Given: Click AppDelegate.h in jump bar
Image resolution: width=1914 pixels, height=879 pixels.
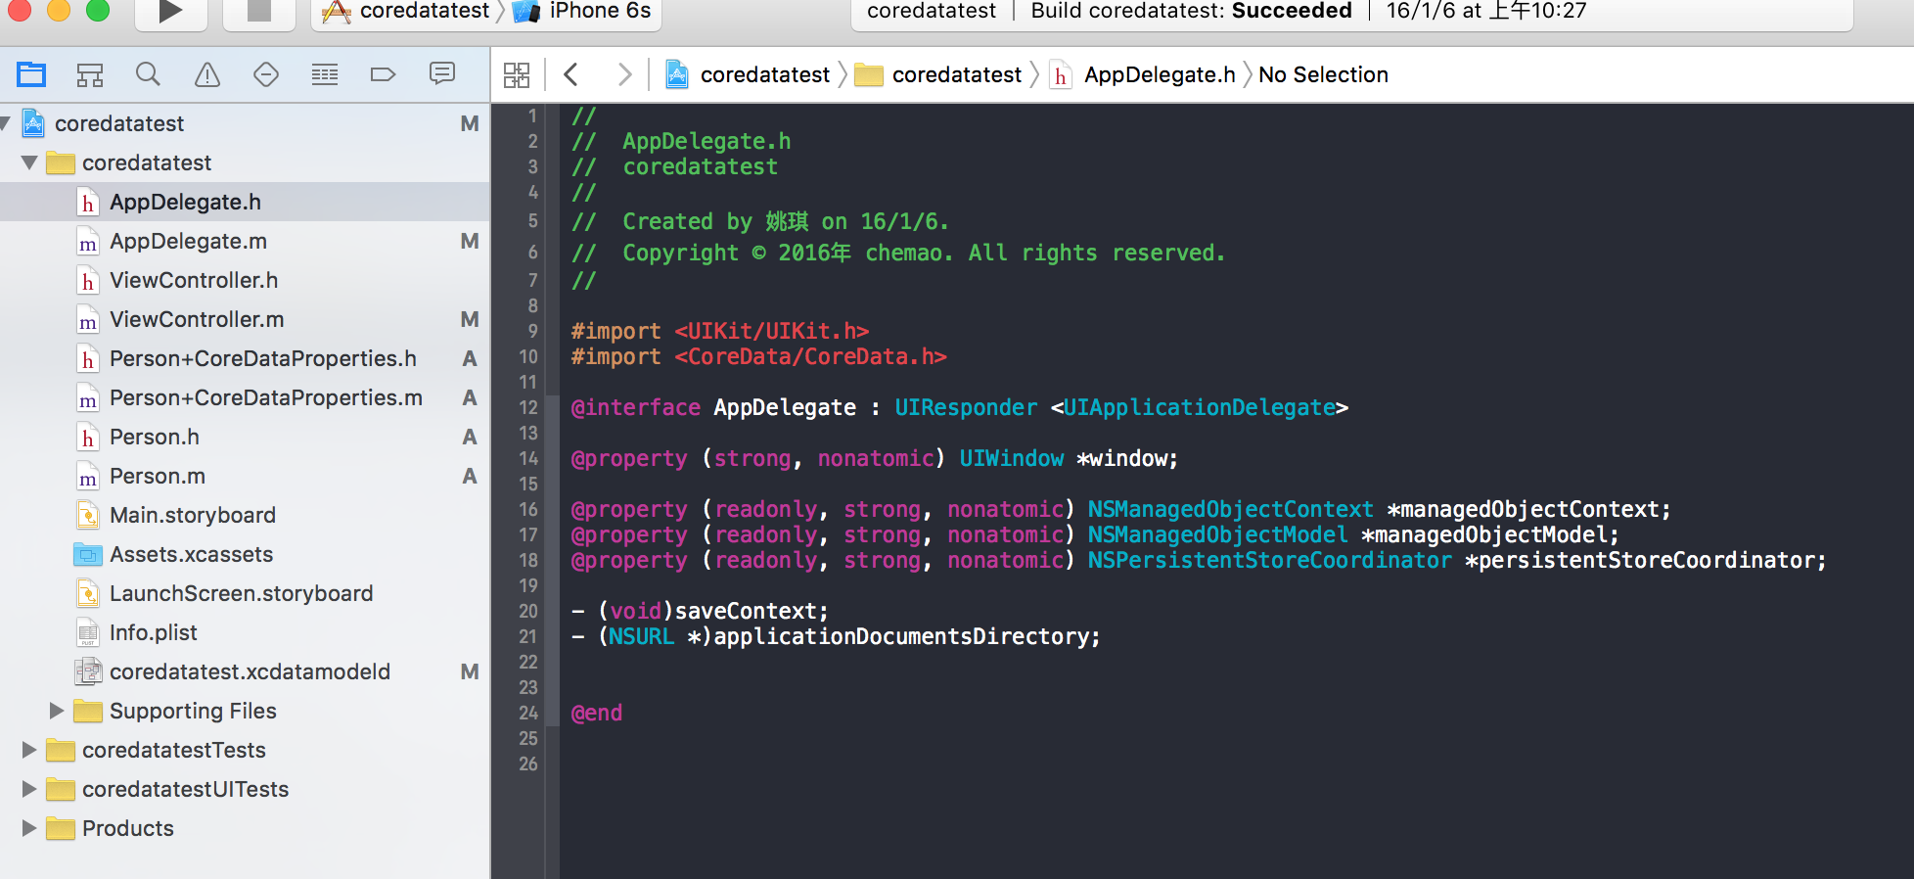Looking at the screenshot, I should tap(1143, 75).
